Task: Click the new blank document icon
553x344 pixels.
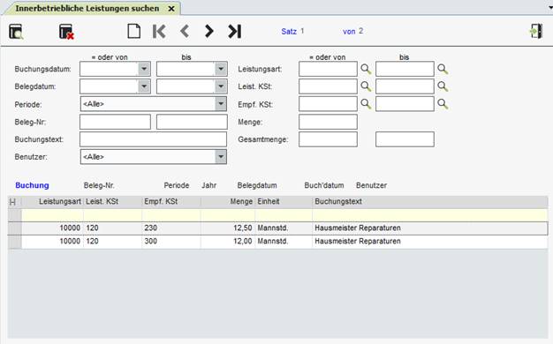Action: click(133, 32)
